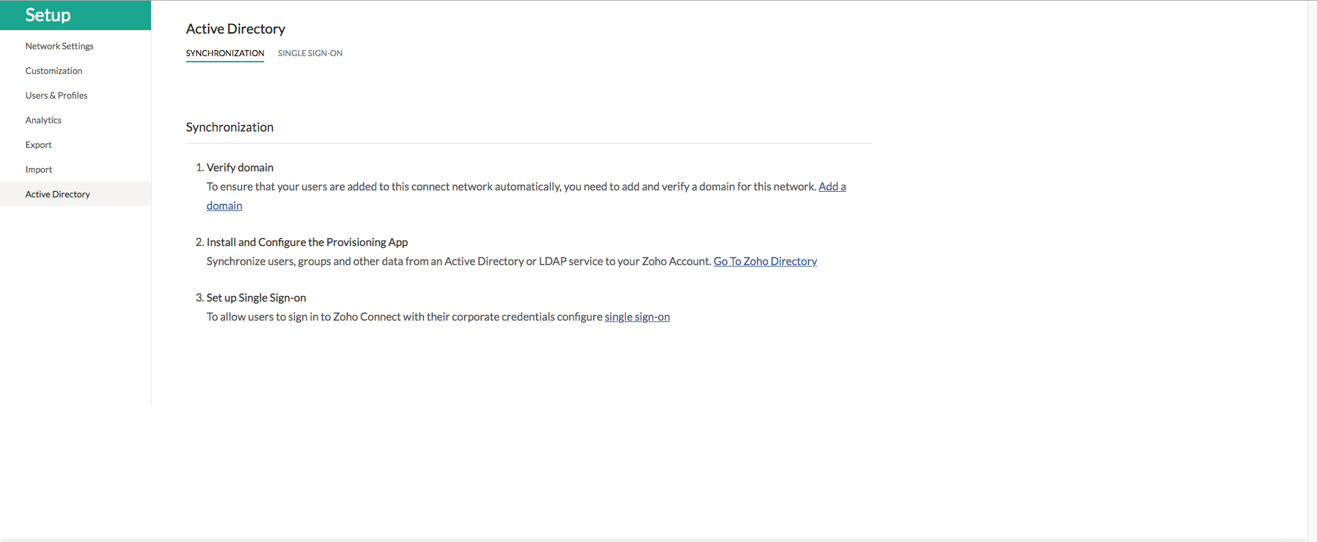
Task: Switch to the SYNCHRONIZATION tab
Action: coord(224,53)
